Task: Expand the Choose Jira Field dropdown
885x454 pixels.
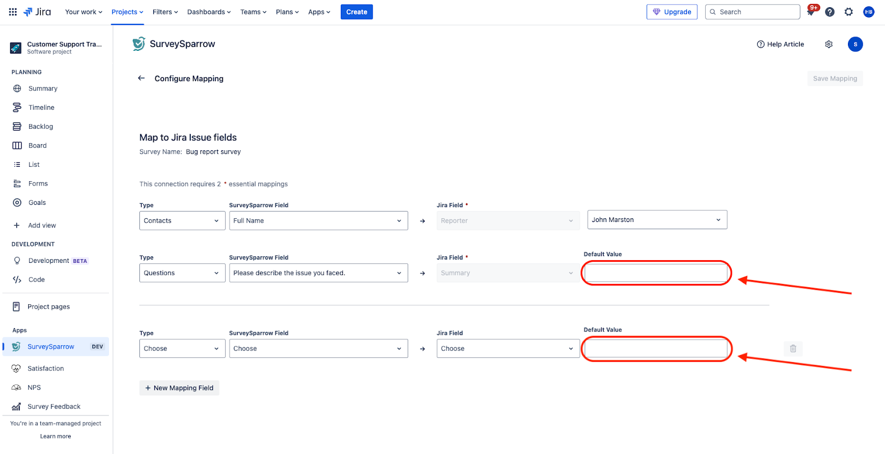Action: (507, 349)
